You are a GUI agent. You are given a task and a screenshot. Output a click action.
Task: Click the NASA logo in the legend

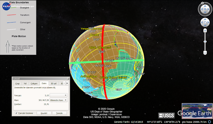pos(6,6)
